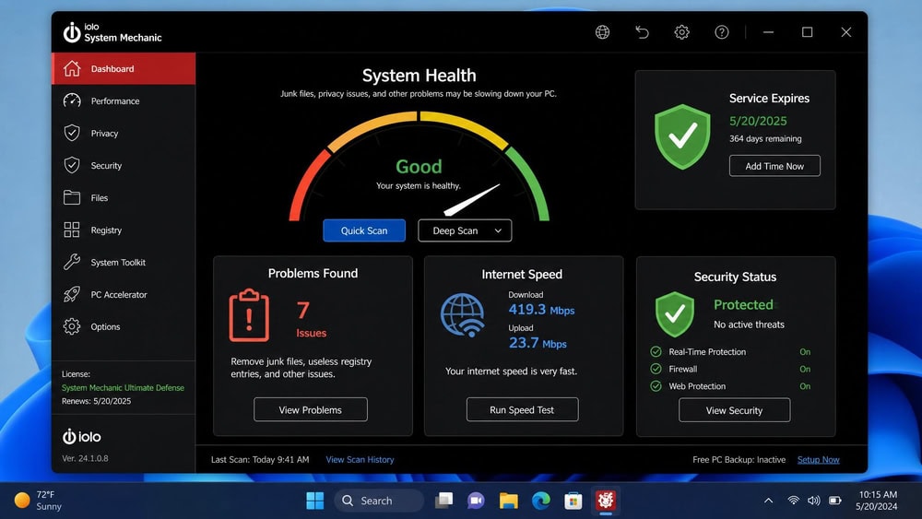The image size is (922, 519).
Task: Click the 7 Issues count
Action: [x=311, y=320]
